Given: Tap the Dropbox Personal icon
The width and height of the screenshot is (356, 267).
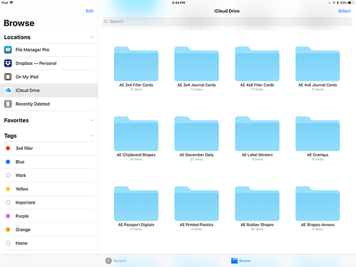Looking at the screenshot, I should (8, 63).
